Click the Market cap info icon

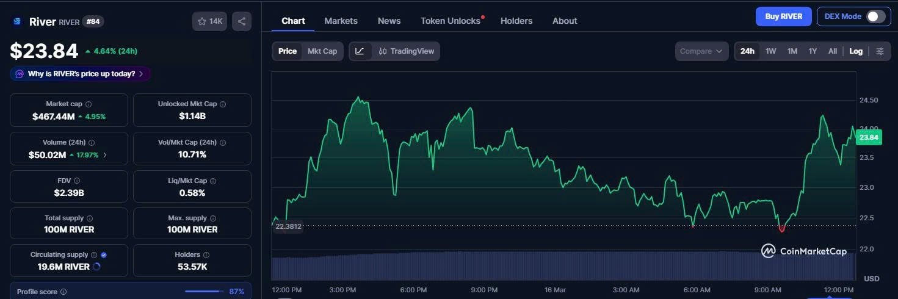(89, 104)
